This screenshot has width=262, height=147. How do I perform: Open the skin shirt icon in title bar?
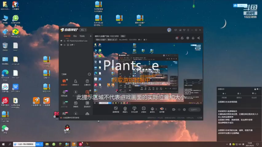click(x=184, y=30)
